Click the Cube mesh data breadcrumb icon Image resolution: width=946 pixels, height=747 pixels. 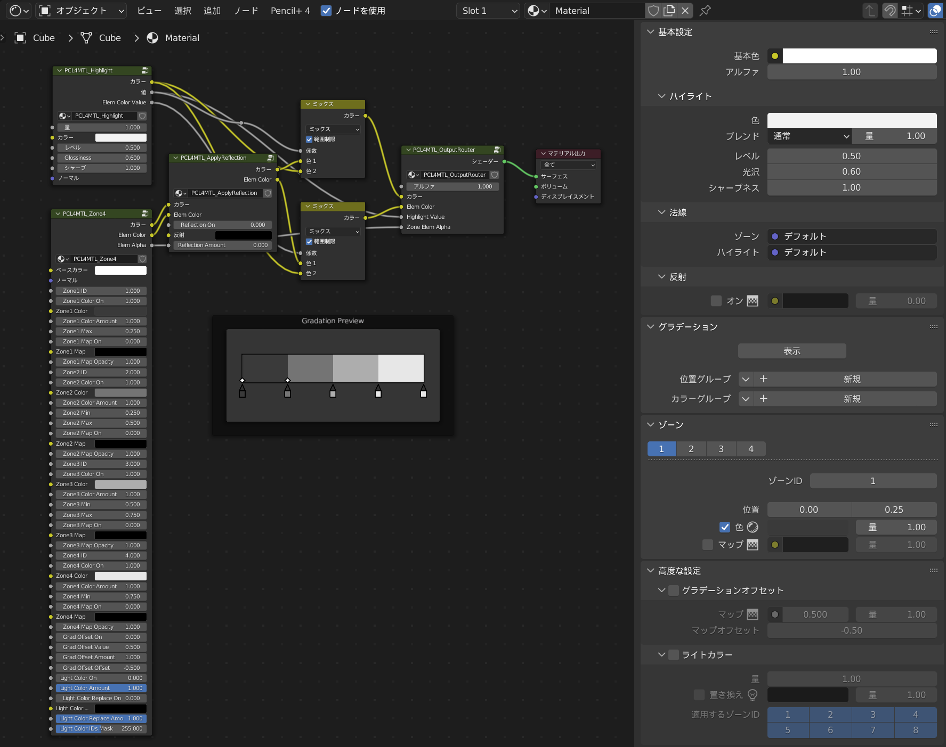point(86,38)
